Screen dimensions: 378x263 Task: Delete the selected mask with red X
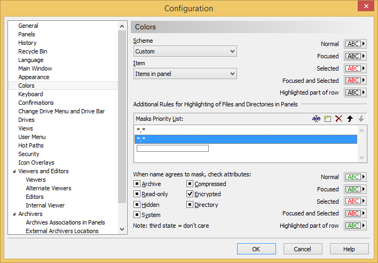coord(338,119)
